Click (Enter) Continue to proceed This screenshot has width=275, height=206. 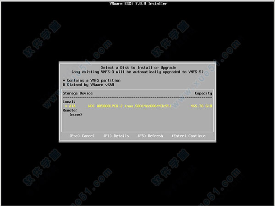188,136
